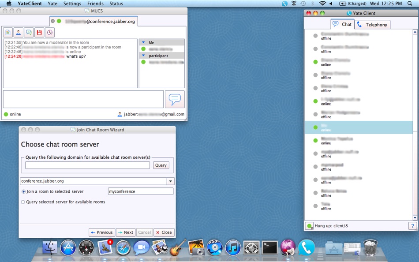
Task: Click the send message speech bubble button
Action: pos(175,99)
